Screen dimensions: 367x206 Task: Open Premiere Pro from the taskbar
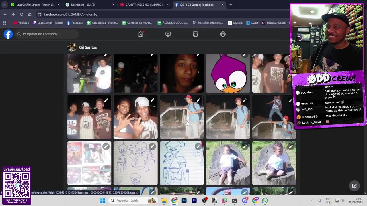pos(194,201)
